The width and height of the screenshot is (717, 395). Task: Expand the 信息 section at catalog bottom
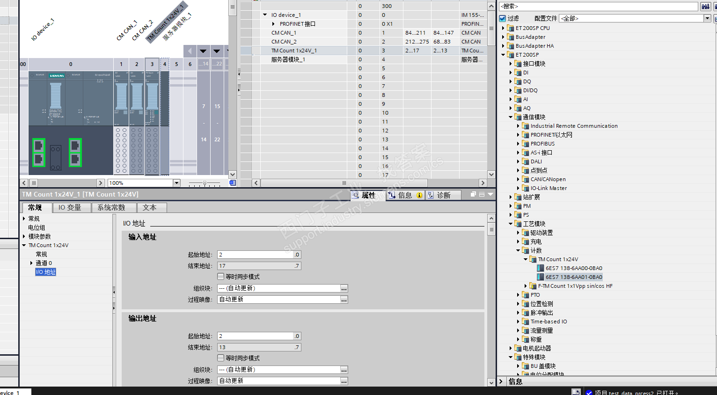501,381
